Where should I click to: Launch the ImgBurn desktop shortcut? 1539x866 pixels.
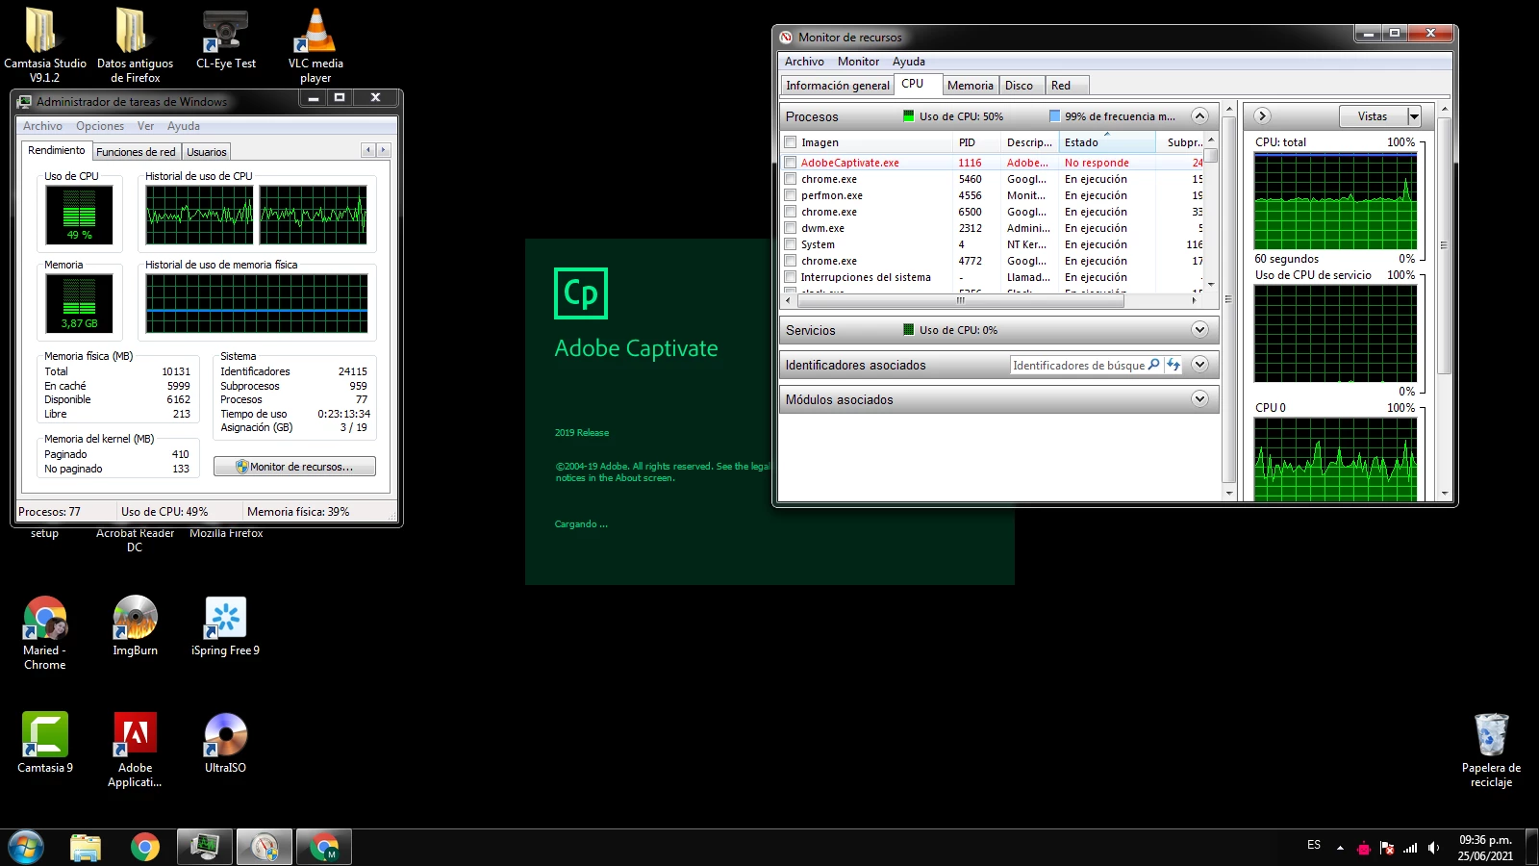pyautogui.click(x=135, y=625)
